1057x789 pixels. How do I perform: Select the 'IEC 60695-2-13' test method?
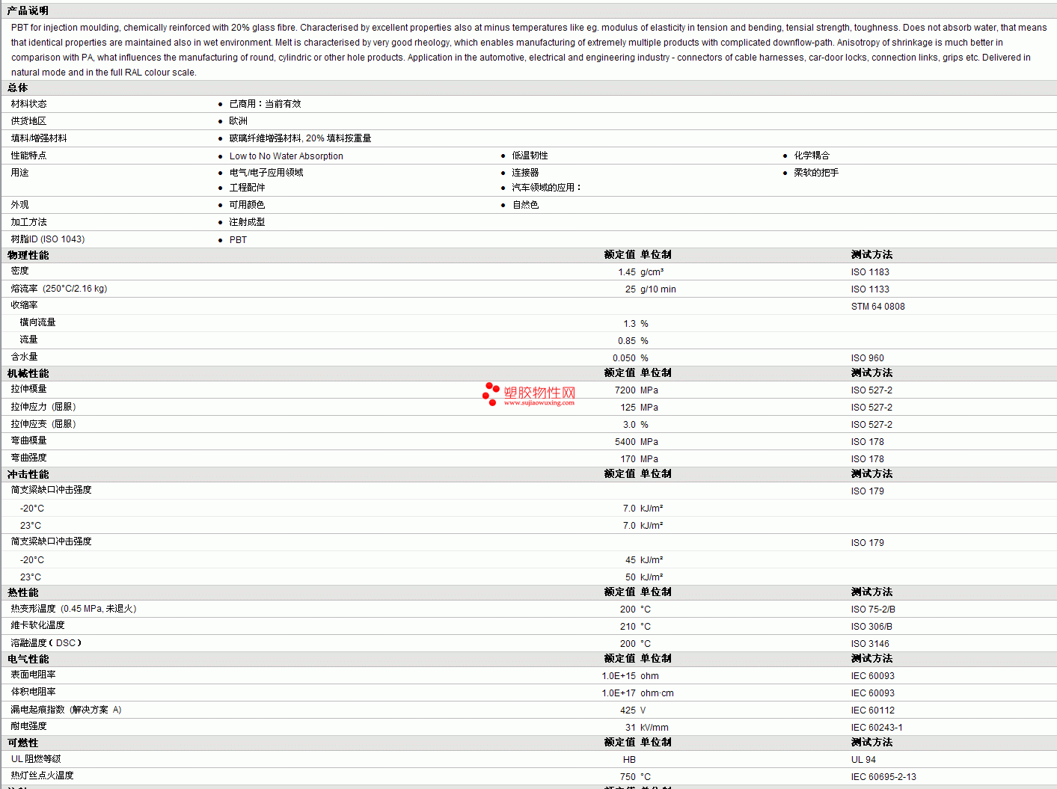point(883,777)
